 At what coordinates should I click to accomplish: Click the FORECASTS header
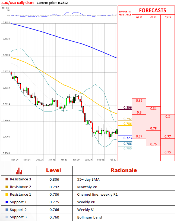tap(153, 10)
